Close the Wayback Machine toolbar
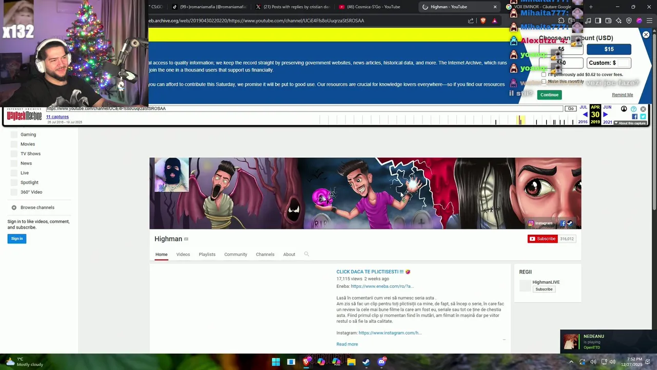 tap(643, 109)
